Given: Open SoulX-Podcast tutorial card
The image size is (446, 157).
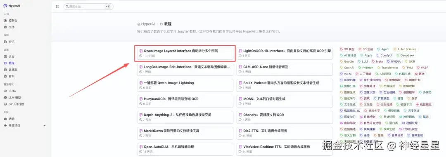Looking at the screenshot, I should point(285,85).
